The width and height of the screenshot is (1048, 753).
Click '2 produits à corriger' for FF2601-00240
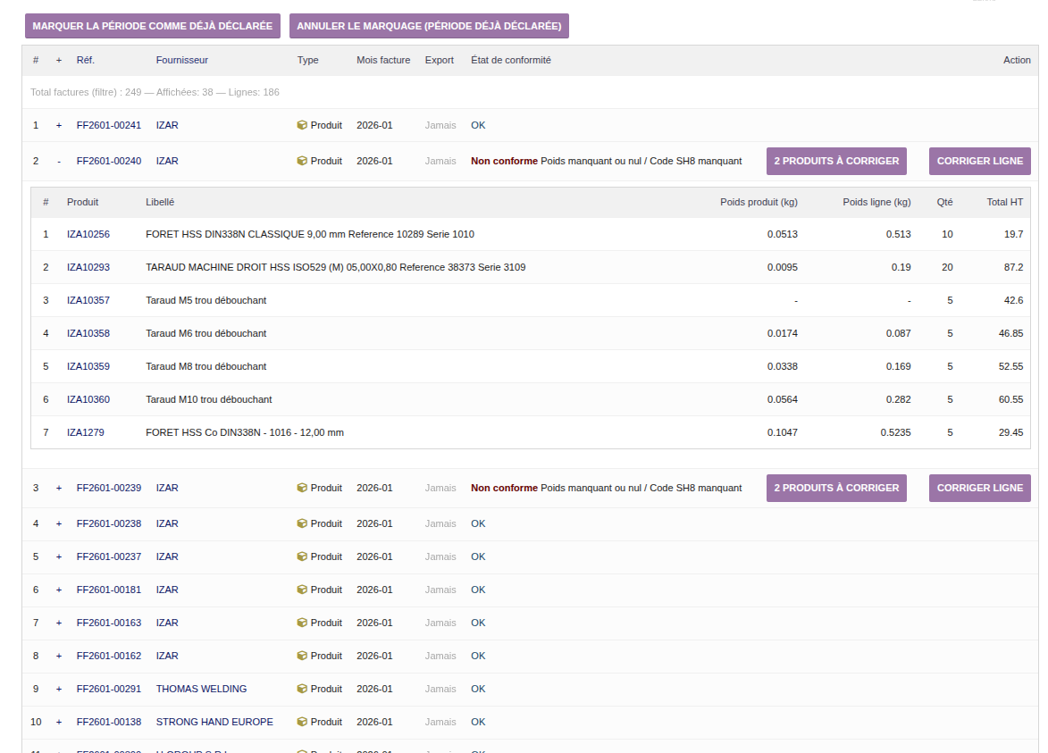click(x=836, y=161)
